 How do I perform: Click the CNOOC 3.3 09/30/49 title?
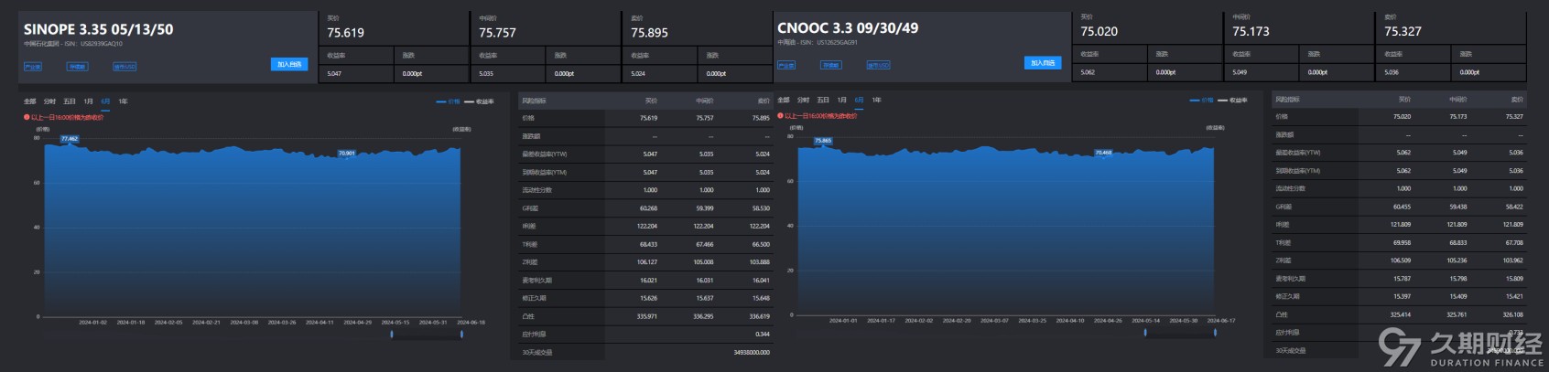(x=848, y=28)
